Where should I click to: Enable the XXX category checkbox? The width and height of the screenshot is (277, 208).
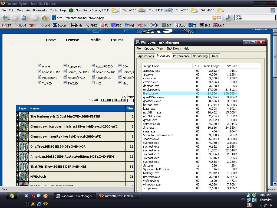93,83
